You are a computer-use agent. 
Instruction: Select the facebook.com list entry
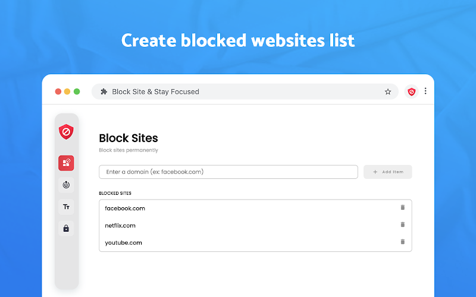255,208
